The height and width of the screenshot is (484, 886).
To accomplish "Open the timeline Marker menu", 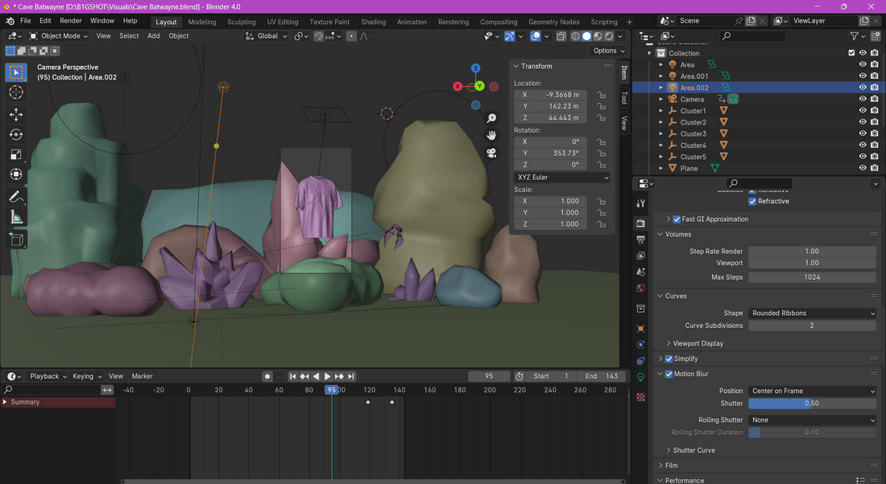I will (142, 376).
